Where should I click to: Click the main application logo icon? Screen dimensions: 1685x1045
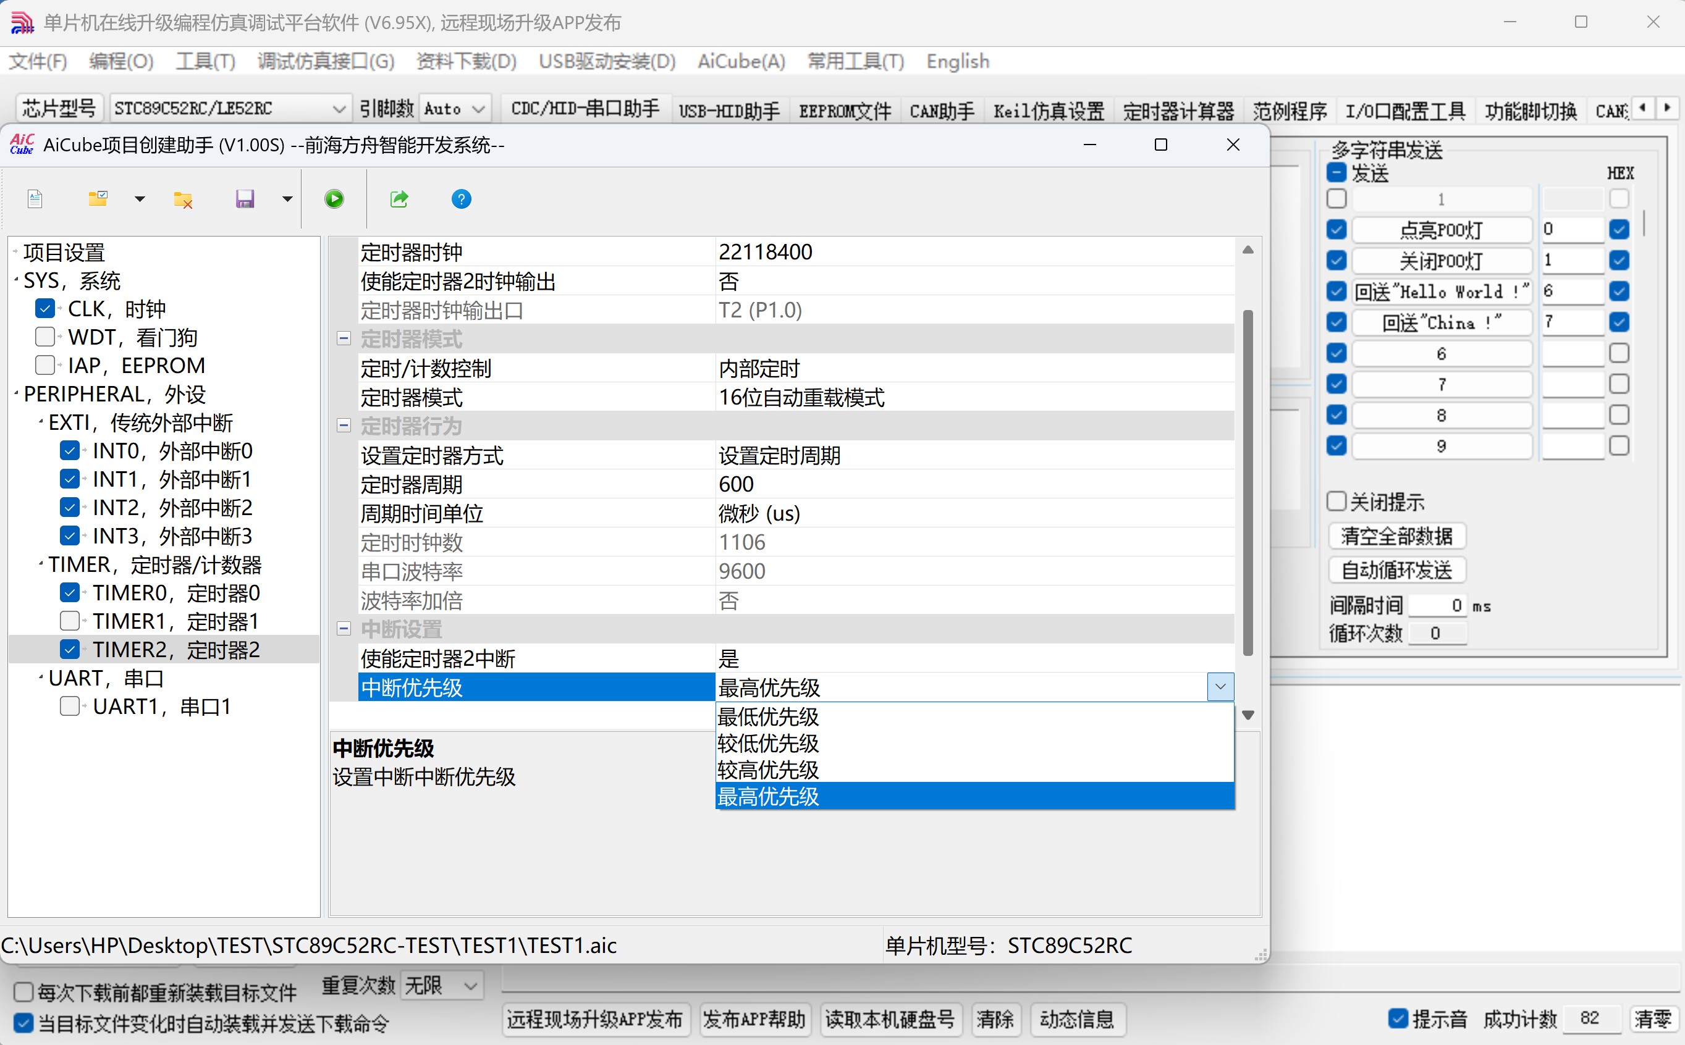pyautogui.click(x=22, y=23)
